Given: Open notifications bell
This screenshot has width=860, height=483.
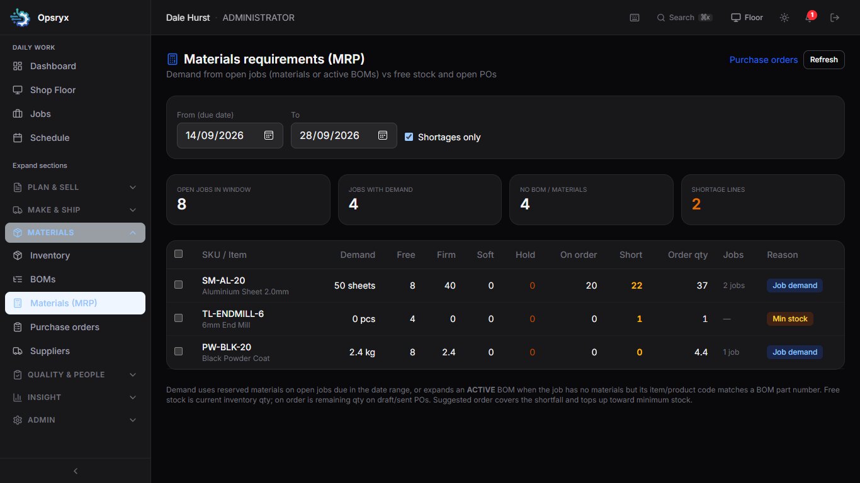Looking at the screenshot, I should tap(810, 18).
